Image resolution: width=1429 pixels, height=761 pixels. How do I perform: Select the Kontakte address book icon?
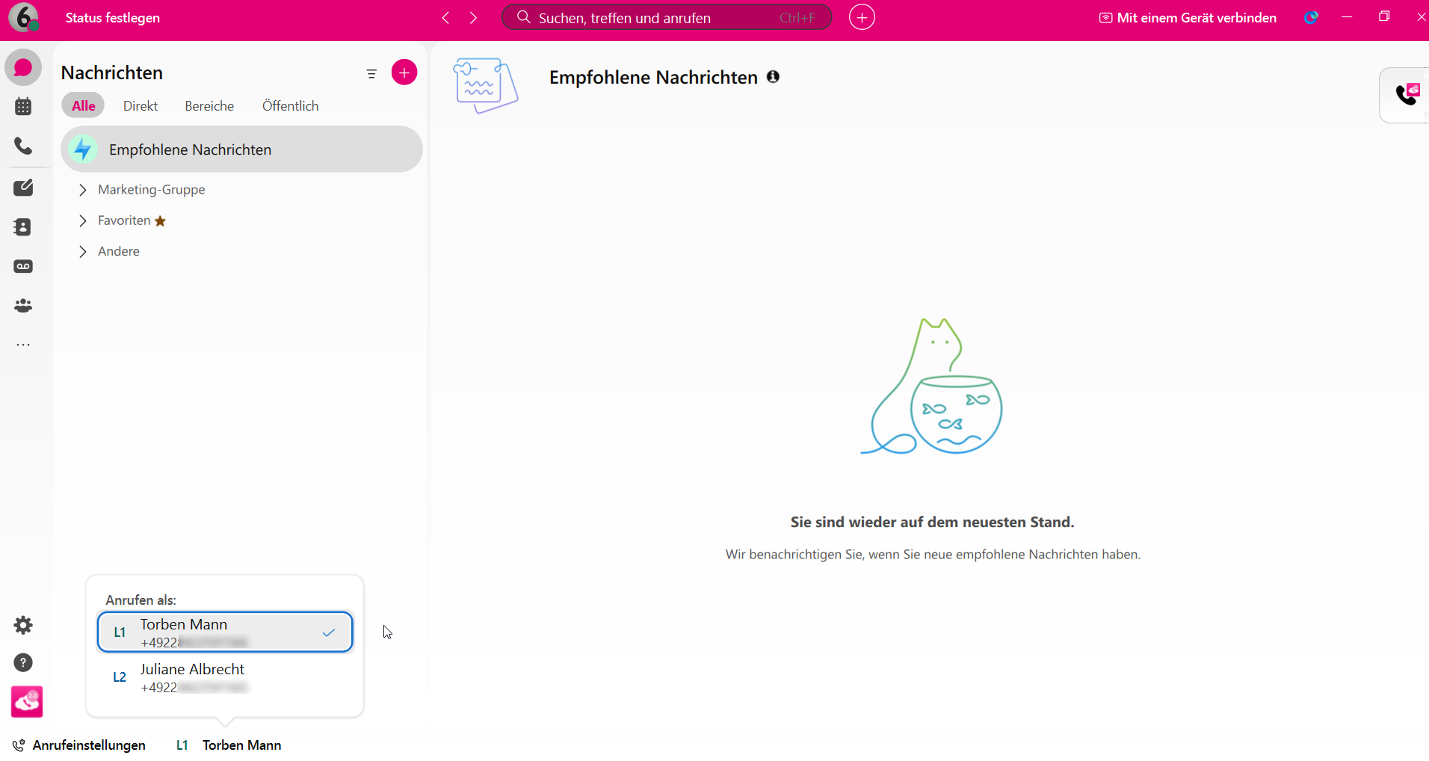(x=23, y=227)
